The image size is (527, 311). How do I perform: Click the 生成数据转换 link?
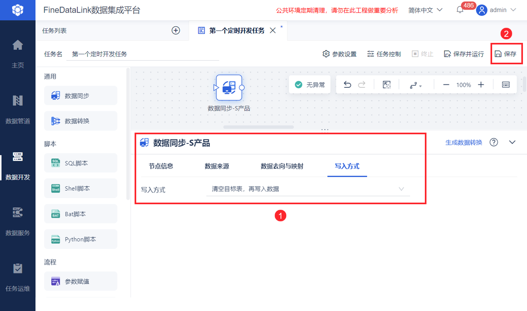(464, 142)
